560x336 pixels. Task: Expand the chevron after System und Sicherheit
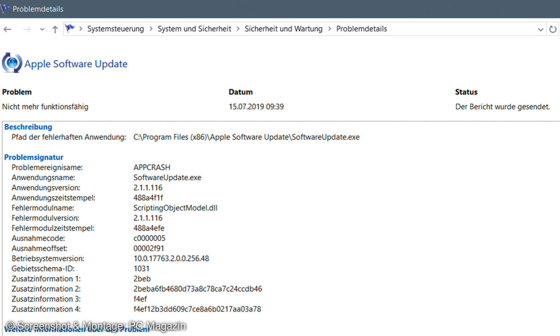(238, 29)
